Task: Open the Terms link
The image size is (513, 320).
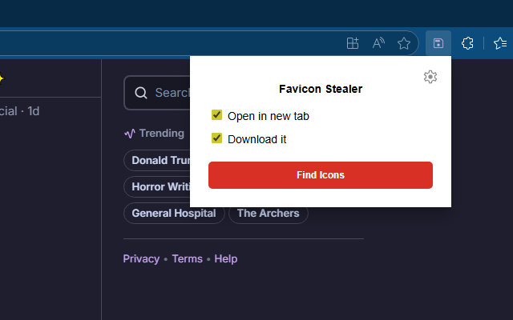Action: pyautogui.click(x=187, y=258)
